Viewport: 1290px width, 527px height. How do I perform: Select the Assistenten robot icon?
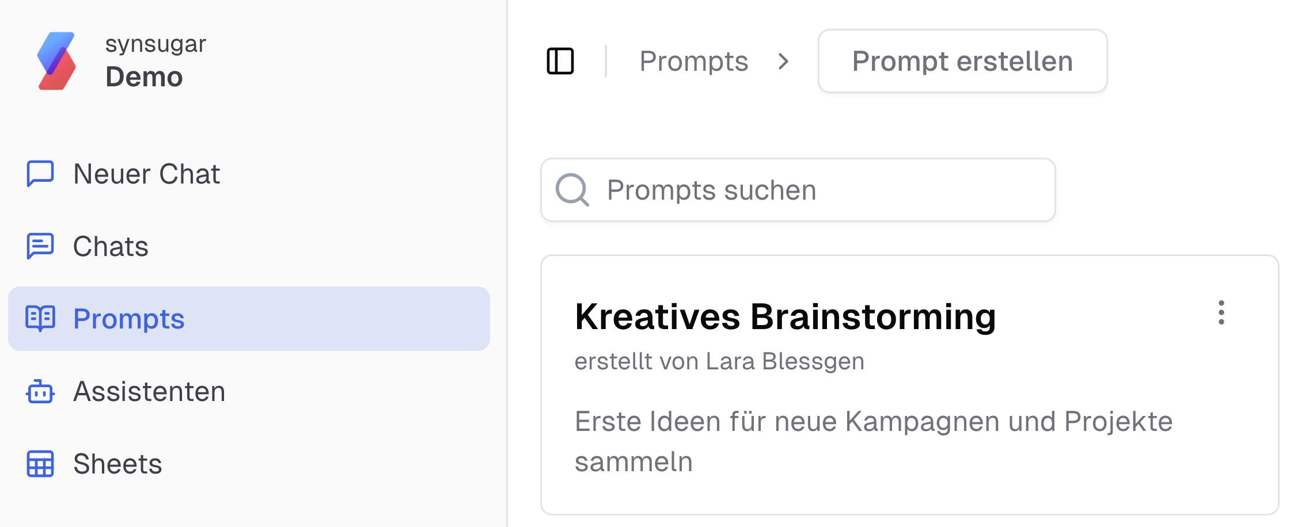coord(40,392)
